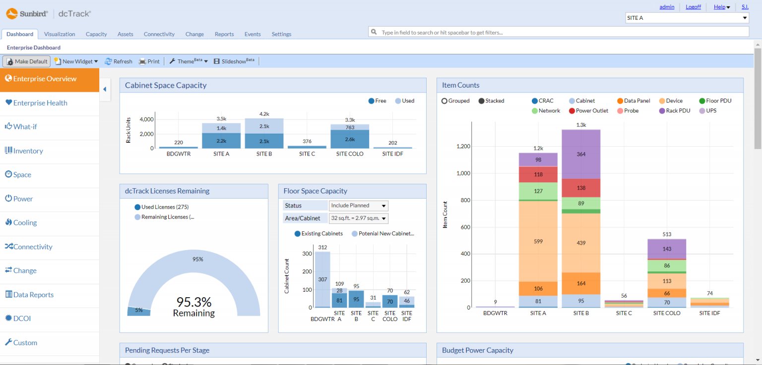The width and height of the screenshot is (762, 365).
Task: Open the Status Include Planned dropdown
Action: click(359, 206)
